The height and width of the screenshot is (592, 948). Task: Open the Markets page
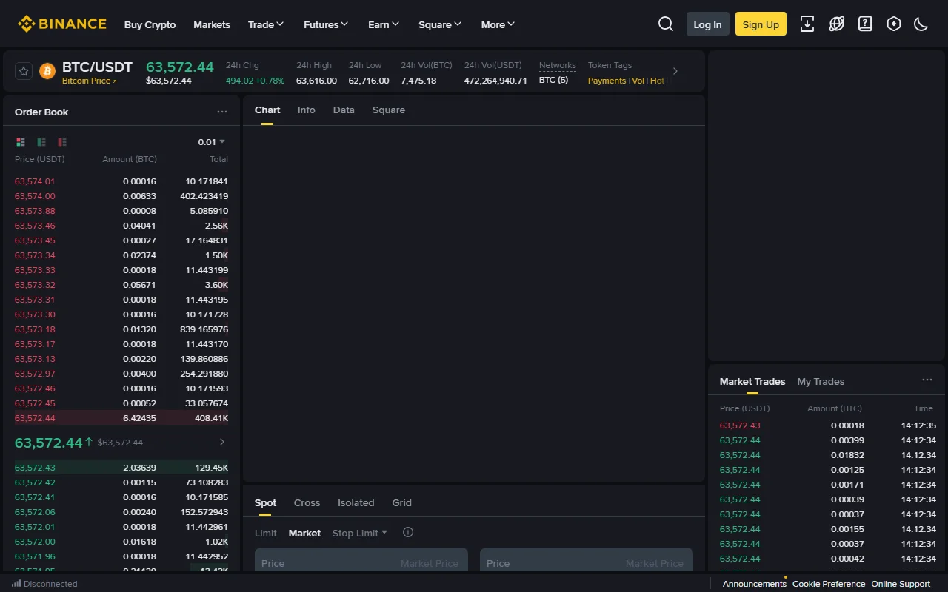click(x=212, y=24)
